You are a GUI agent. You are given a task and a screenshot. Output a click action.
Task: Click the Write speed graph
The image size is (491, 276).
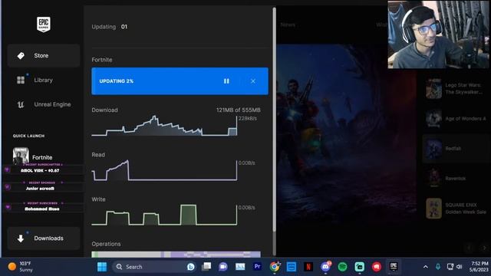[x=164, y=215]
